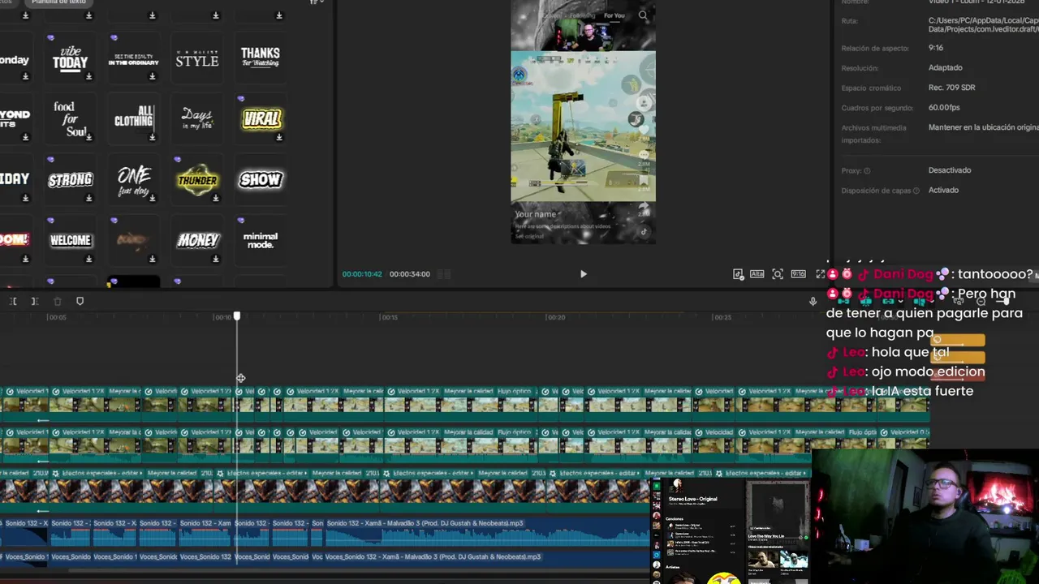1039x584 pixels.
Task: Click the 'Stereo Love - Original' song title
Action: [x=692, y=499]
